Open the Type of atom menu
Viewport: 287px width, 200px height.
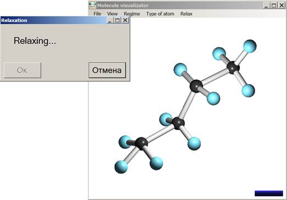coord(160,14)
